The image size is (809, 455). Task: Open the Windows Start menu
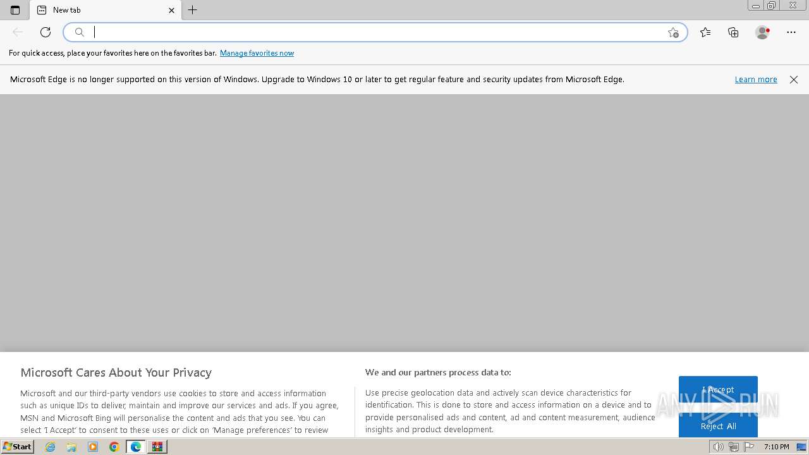click(18, 447)
